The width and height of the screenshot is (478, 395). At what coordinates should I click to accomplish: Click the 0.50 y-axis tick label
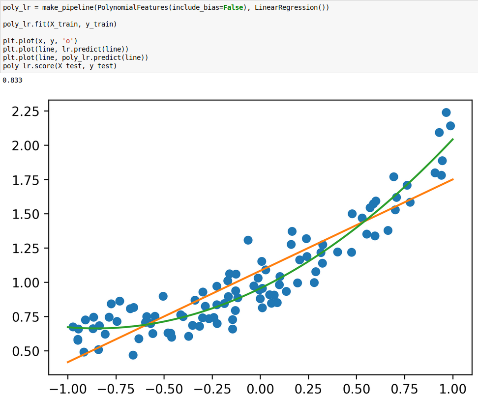(25, 351)
